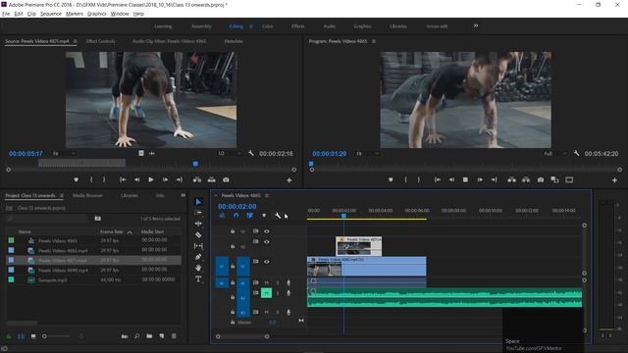Click Drag Audio Only icon in Source monitor

(152, 153)
